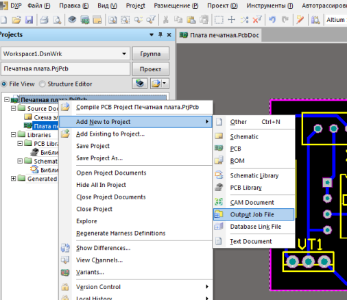The image size is (347, 300).
Task: Add a new CAM Document
Action: pyautogui.click(x=254, y=203)
